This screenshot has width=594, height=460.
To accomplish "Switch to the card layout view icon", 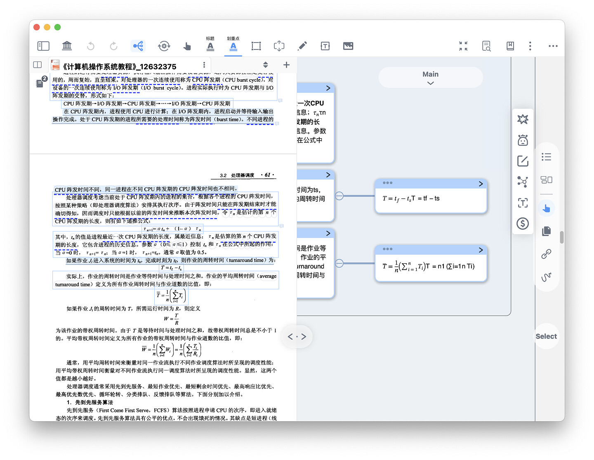I will tap(546, 179).
